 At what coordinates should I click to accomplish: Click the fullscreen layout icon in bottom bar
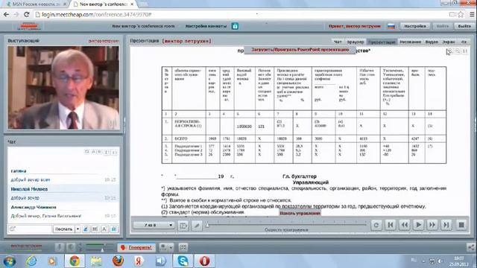(183, 247)
